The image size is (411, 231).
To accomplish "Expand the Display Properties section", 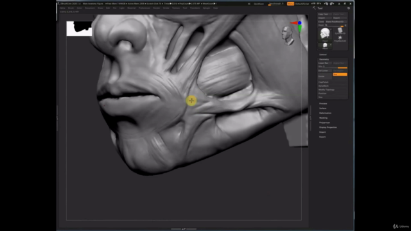I will [328, 127].
